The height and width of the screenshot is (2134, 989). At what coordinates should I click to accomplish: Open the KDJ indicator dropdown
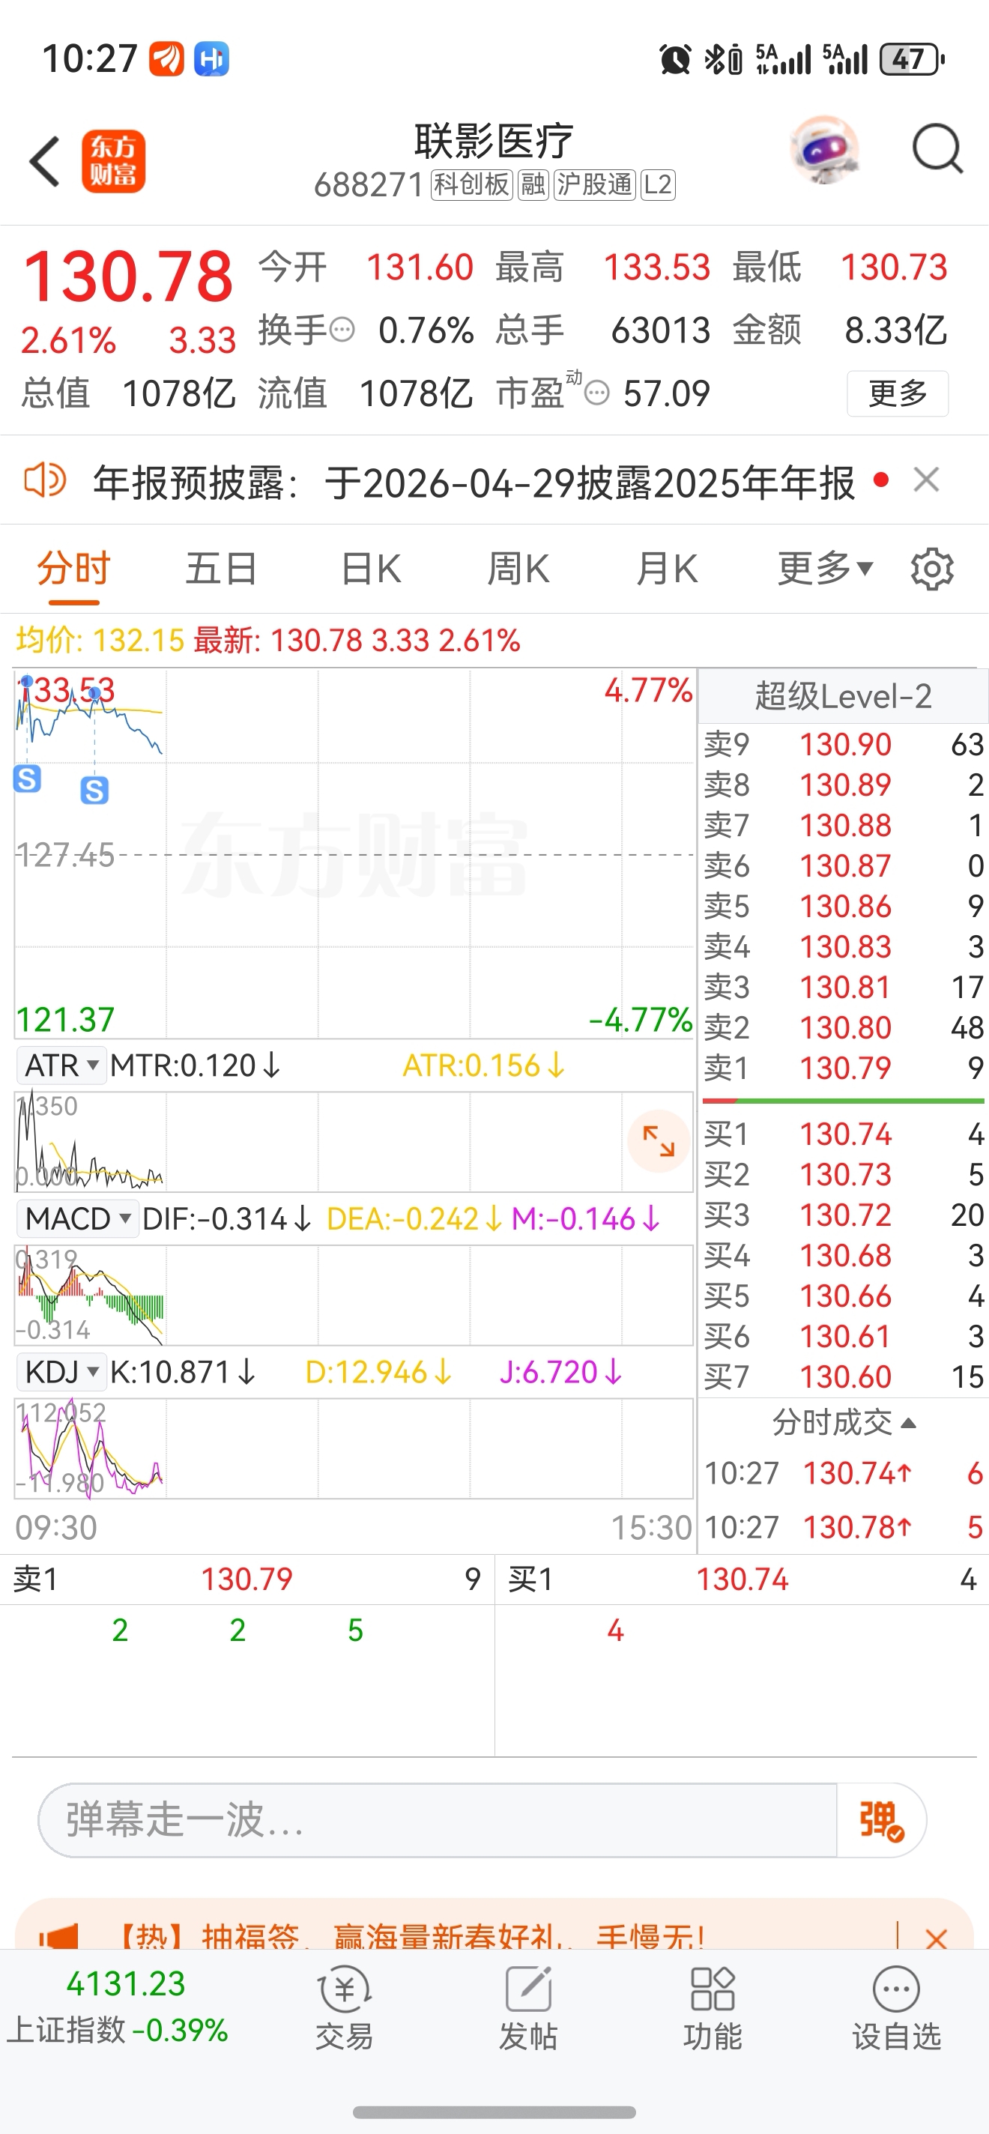tap(61, 1372)
